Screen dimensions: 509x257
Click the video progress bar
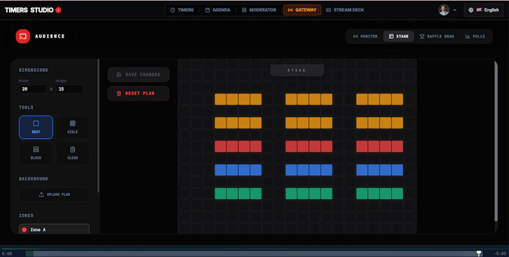pos(254,253)
